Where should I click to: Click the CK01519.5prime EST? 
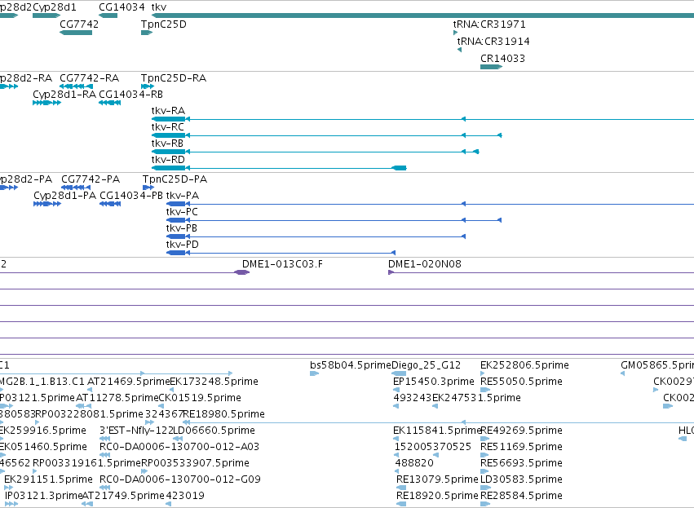point(161,406)
